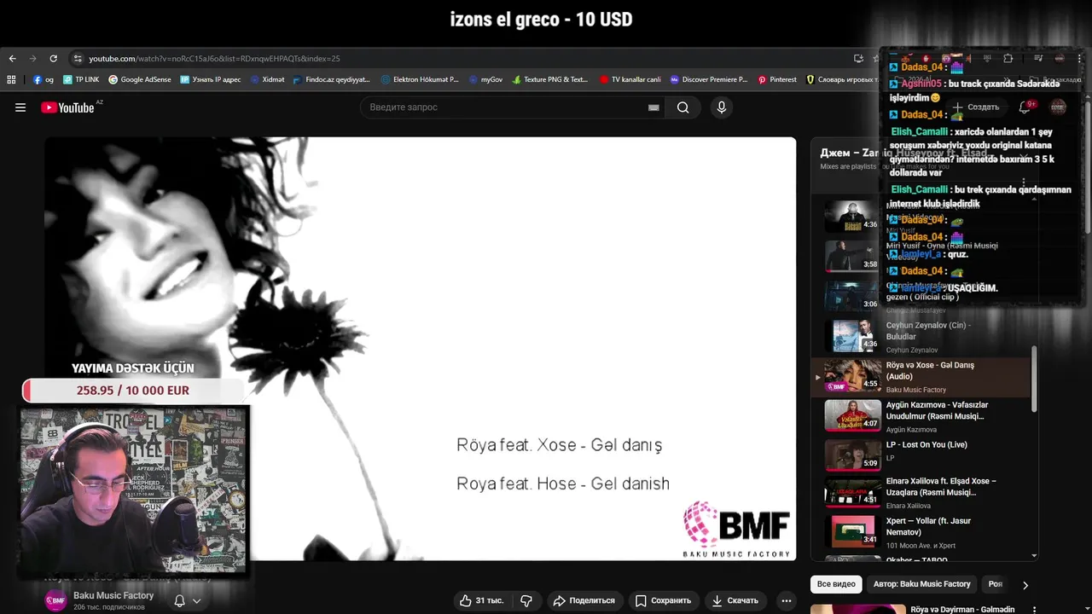Click the streamer's webcam overlay
Image resolution: width=1092 pixels, height=614 pixels.
pyautogui.click(x=133, y=490)
